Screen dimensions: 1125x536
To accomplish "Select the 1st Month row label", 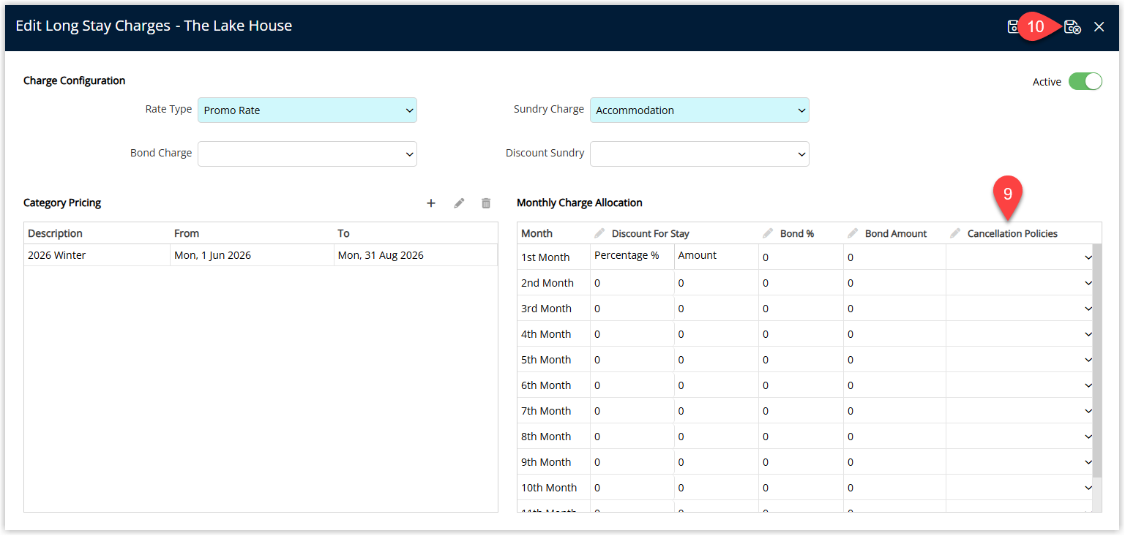I will point(545,257).
